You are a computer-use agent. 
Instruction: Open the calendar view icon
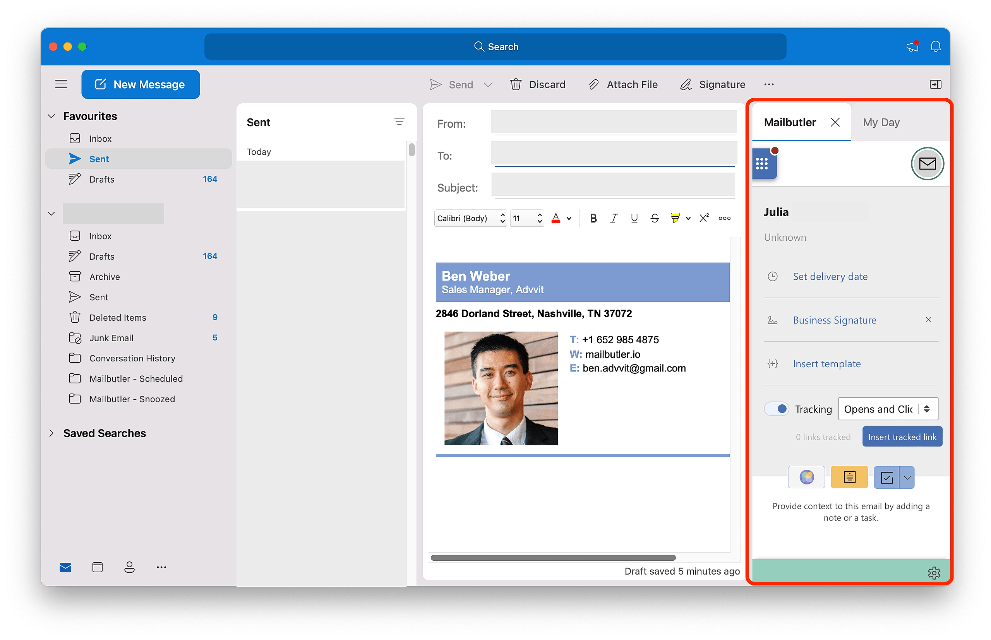click(97, 567)
